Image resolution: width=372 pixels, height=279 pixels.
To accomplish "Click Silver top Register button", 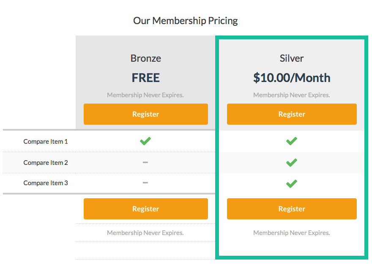I will (x=292, y=114).
